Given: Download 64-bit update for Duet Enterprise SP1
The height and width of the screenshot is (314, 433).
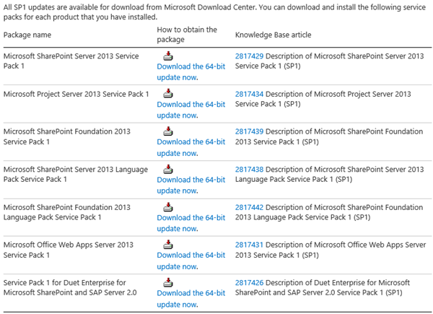Looking at the screenshot, I should coord(191,299).
